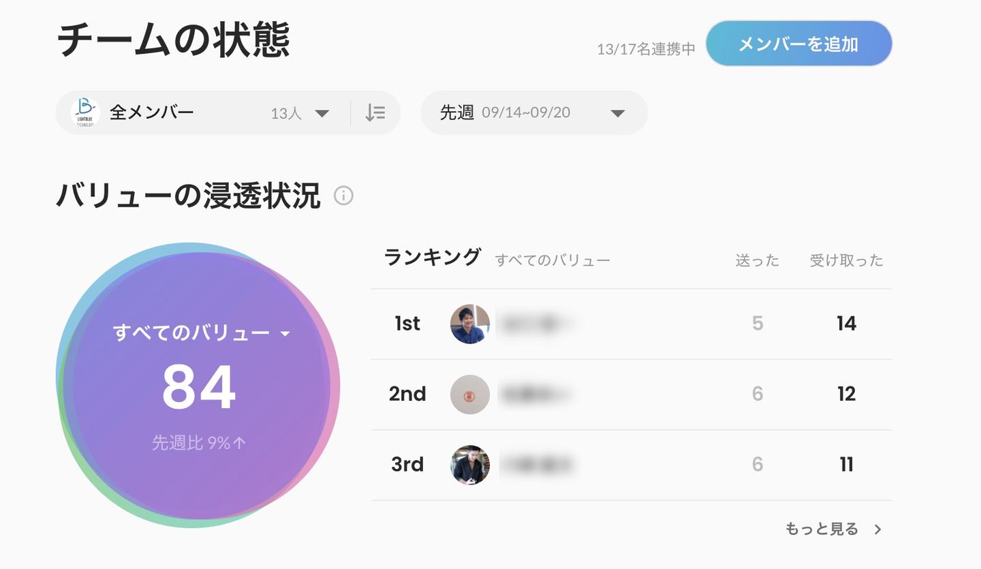Select the 1st place member avatar
981x569 pixels.
470,324
